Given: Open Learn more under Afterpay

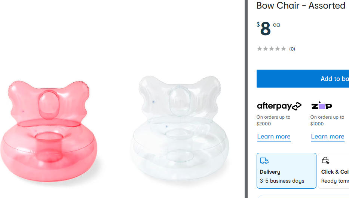Looking at the screenshot, I should click(274, 137).
